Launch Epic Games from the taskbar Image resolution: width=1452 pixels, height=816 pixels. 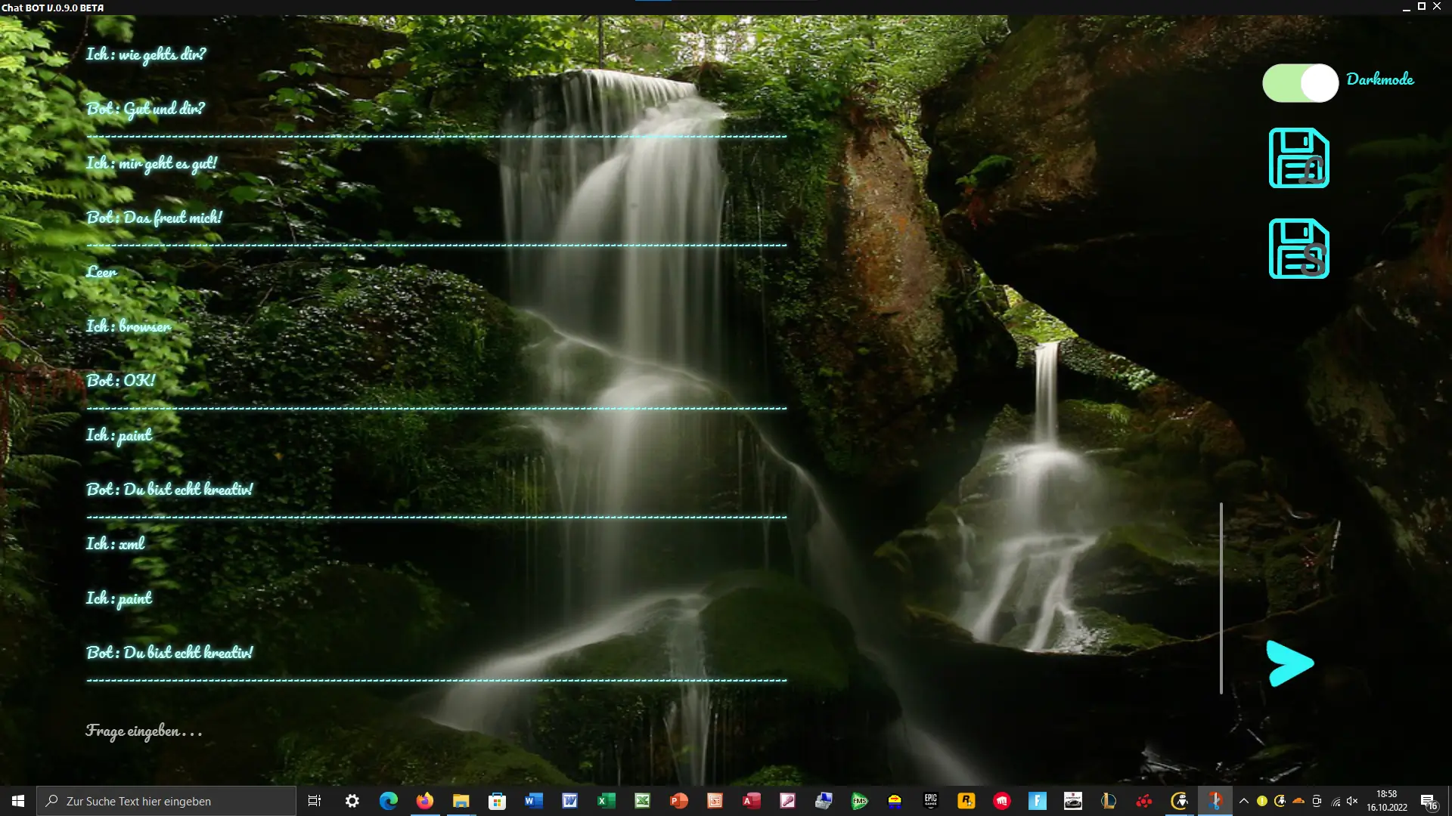(930, 801)
